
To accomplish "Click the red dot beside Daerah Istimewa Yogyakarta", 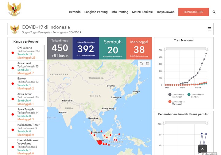I will pyautogui.click(x=13, y=147).
